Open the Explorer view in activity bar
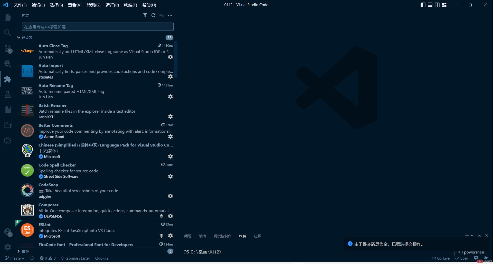 pyautogui.click(x=8, y=17)
